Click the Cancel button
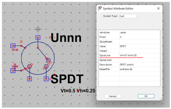Viewport: 171px width, 109px height. click(x=113, y=96)
